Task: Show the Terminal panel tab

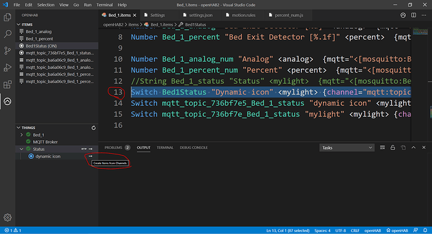Action: (x=165, y=148)
